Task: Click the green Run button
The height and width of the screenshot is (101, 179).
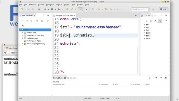Action: 52,9
